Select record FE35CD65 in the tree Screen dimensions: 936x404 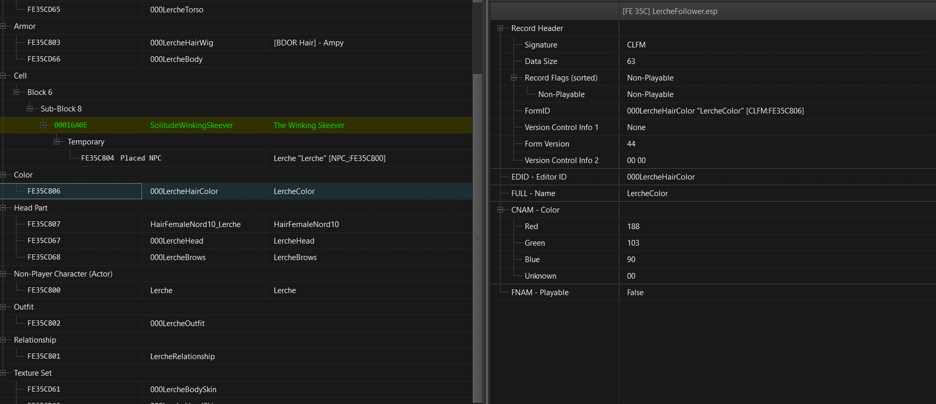pos(44,10)
